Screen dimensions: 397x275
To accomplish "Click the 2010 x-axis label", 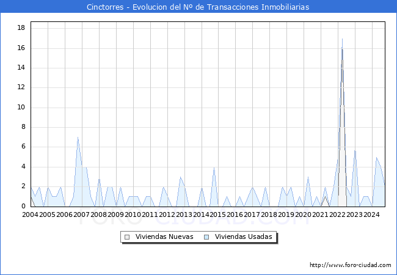I will pos(133,215).
